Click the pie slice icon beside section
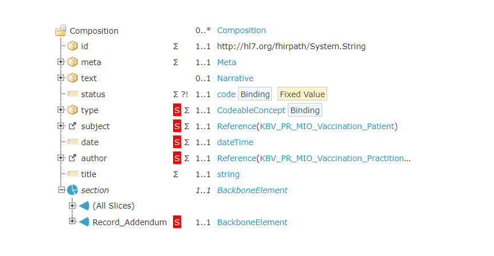This screenshot has width=494, height=256. tap(73, 190)
